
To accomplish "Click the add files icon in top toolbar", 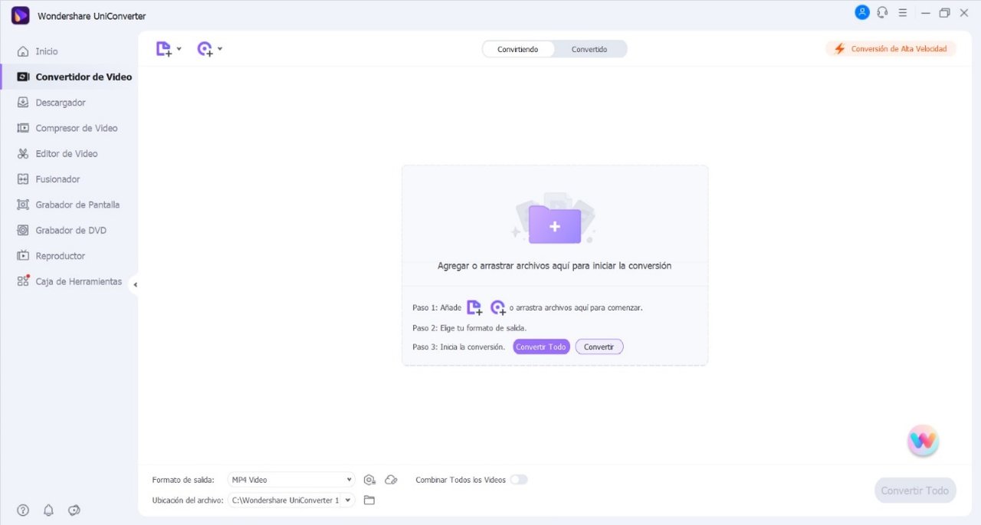I will click(x=163, y=49).
